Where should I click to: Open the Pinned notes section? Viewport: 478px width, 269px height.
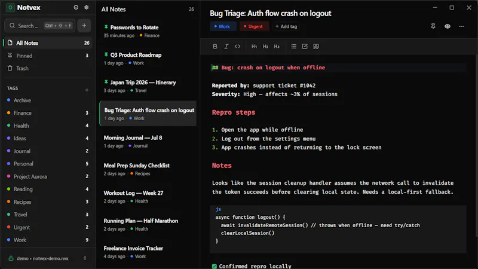(48, 56)
